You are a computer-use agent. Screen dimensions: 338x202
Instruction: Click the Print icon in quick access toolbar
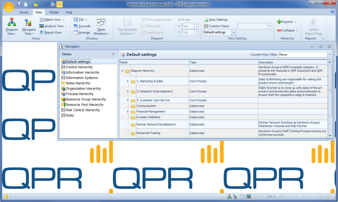click(x=53, y=4)
